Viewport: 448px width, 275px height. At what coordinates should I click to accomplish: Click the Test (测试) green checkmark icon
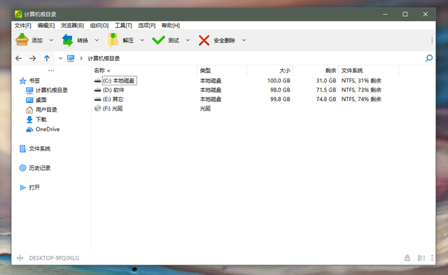coord(158,41)
